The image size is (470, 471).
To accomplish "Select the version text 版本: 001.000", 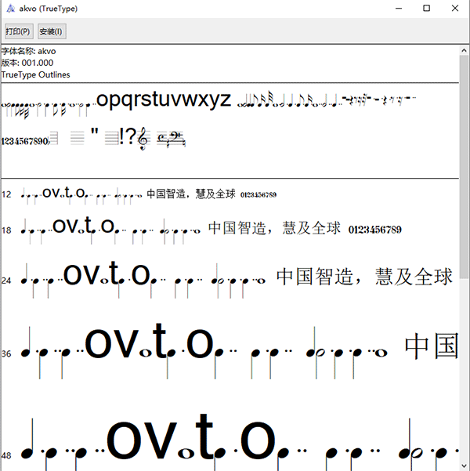I will click(x=27, y=63).
